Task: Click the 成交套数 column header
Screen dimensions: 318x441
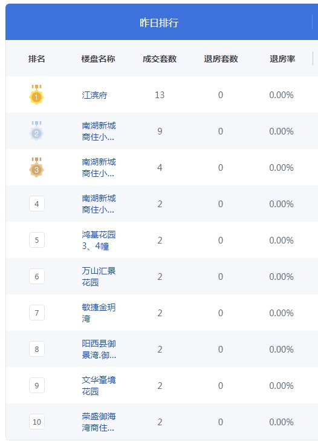Action: [x=160, y=59]
